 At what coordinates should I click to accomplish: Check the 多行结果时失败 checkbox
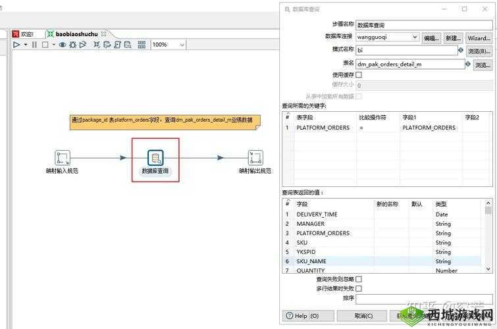[359, 288]
